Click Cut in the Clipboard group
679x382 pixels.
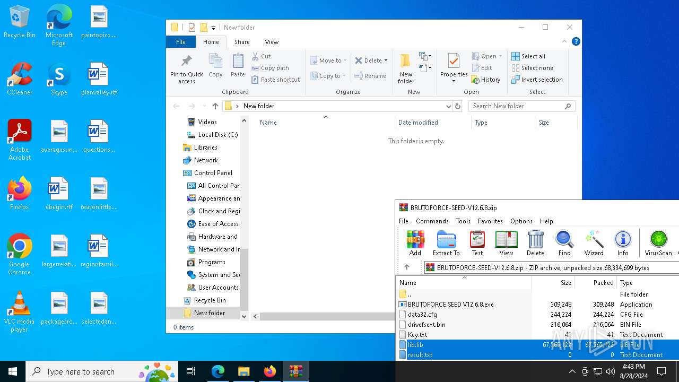(261, 56)
